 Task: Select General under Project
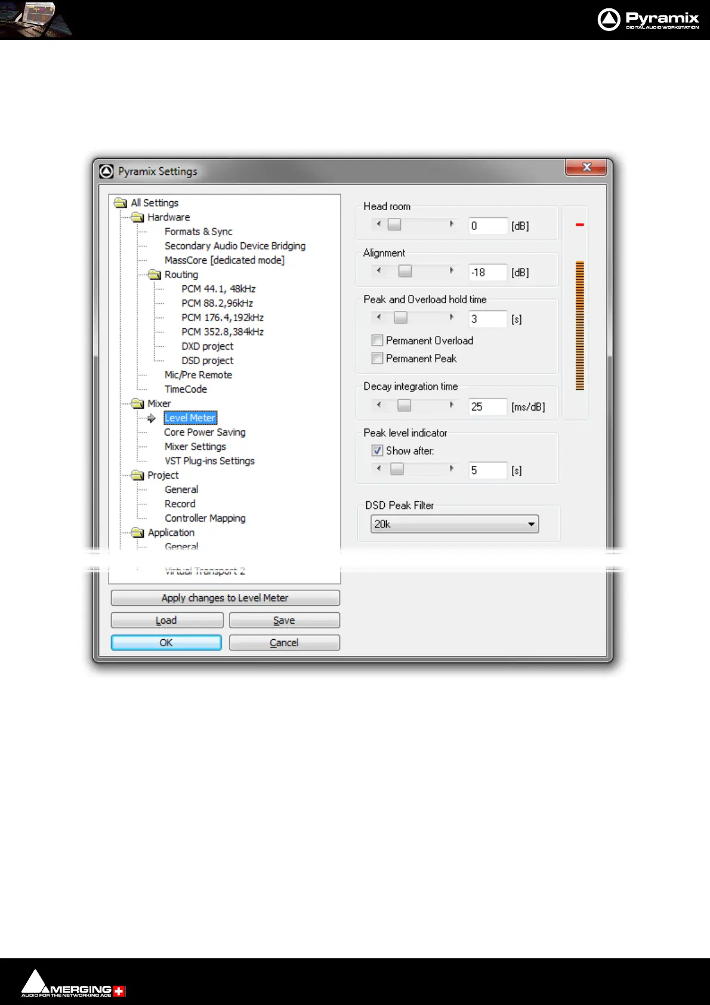point(181,489)
